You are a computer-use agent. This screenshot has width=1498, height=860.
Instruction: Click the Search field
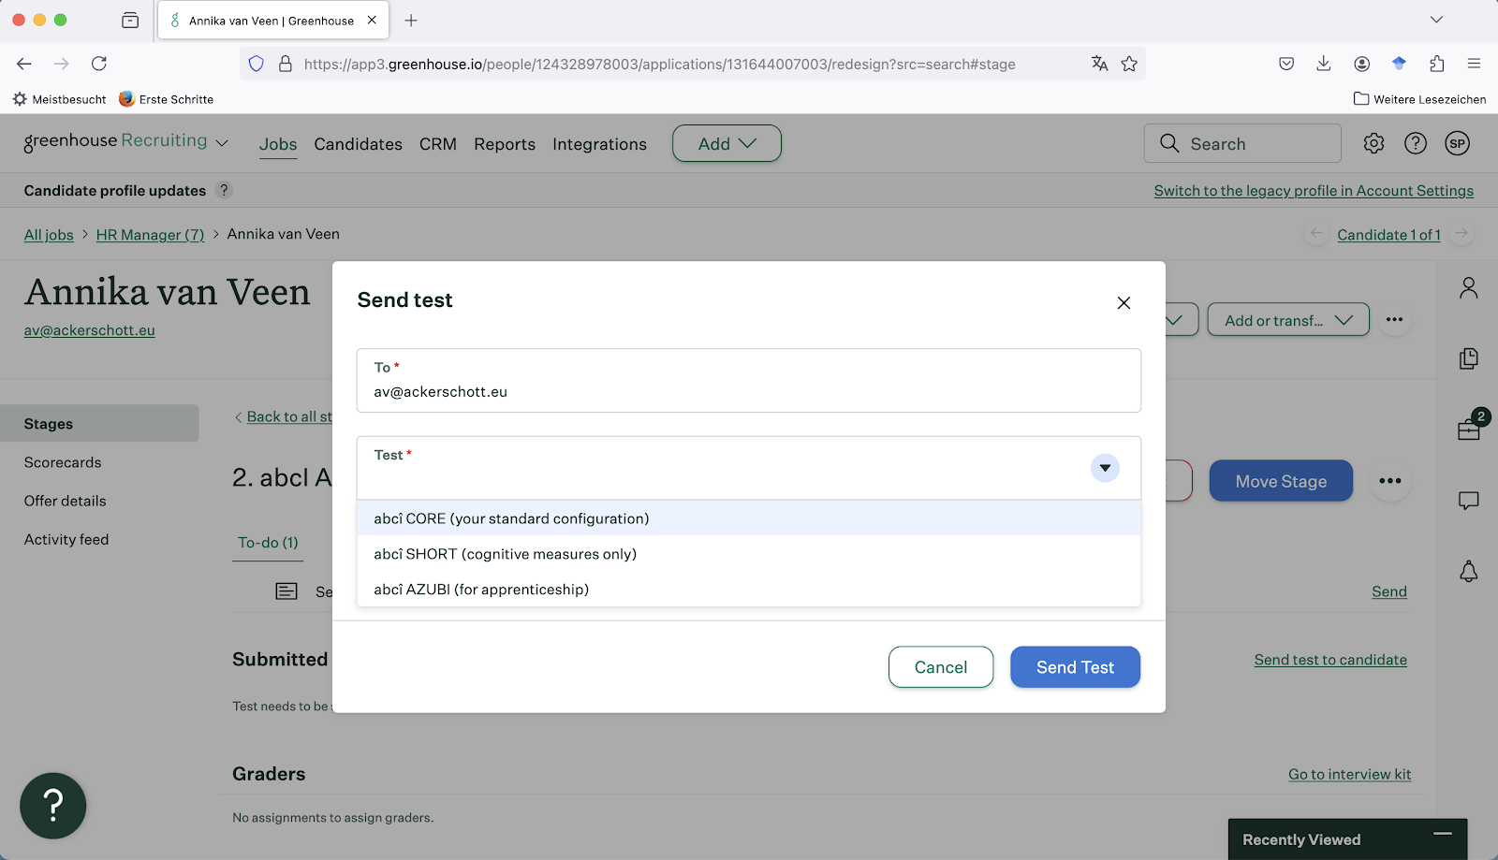tap(1242, 143)
